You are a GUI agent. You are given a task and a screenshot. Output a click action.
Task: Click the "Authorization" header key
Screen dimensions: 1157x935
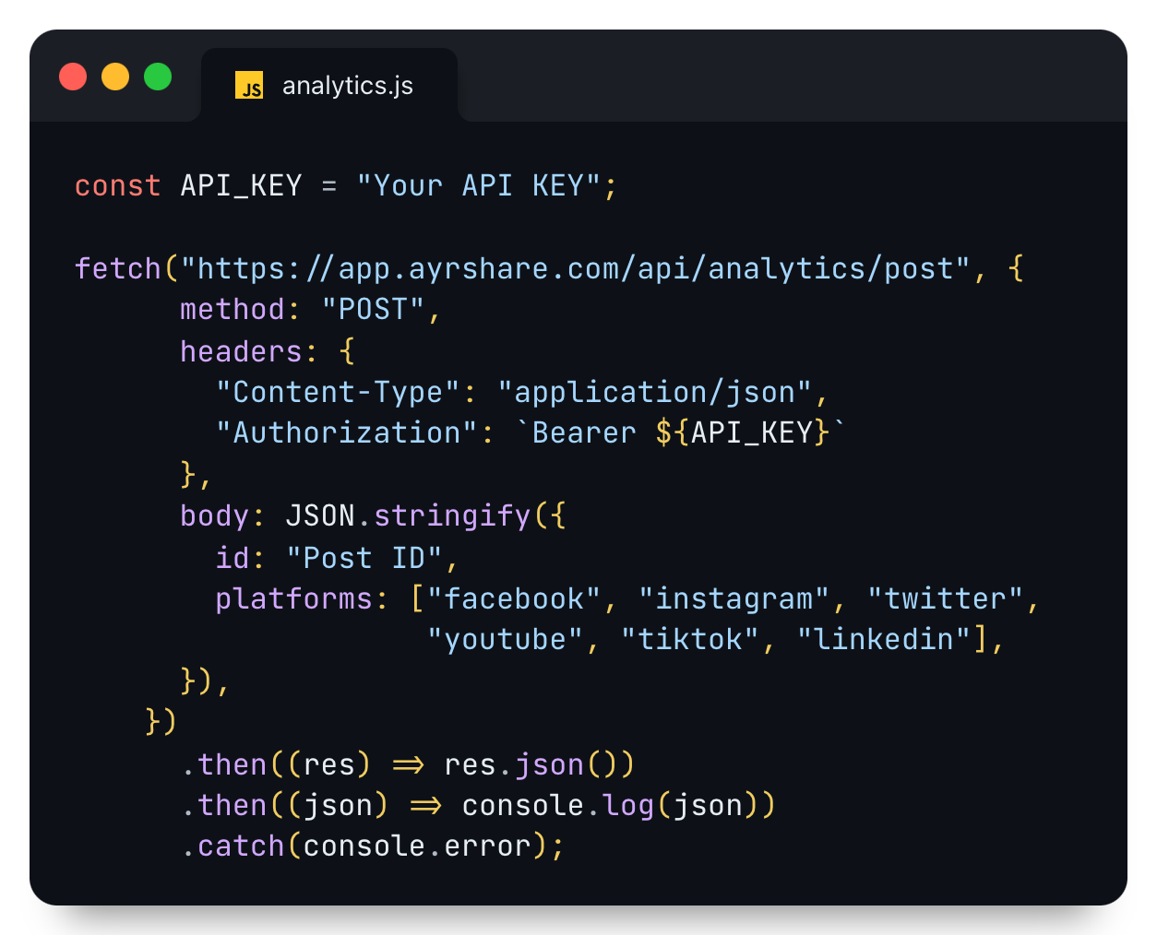(347, 433)
